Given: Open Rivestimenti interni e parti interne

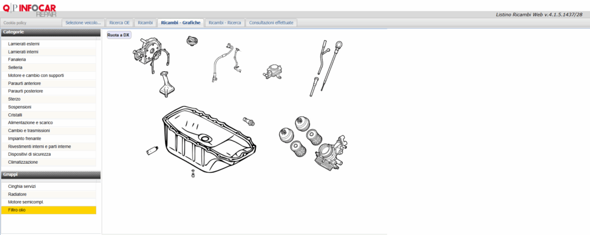Looking at the screenshot, I should pos(48,147).
